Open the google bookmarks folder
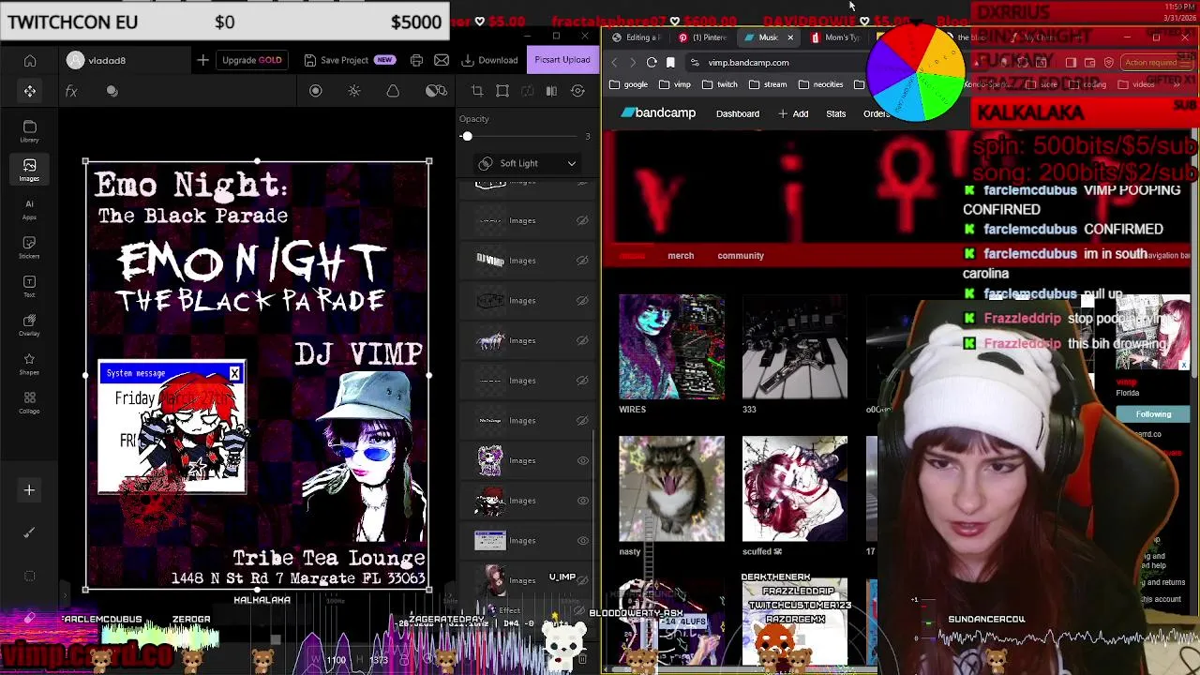 pos(628,84)
